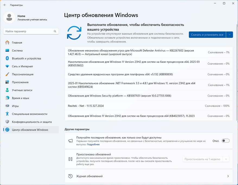Image resolution: width=238 pixels, height=185 pixels.
Task: Click the Персонализация brush icon
Action: [x=7, y=74]
